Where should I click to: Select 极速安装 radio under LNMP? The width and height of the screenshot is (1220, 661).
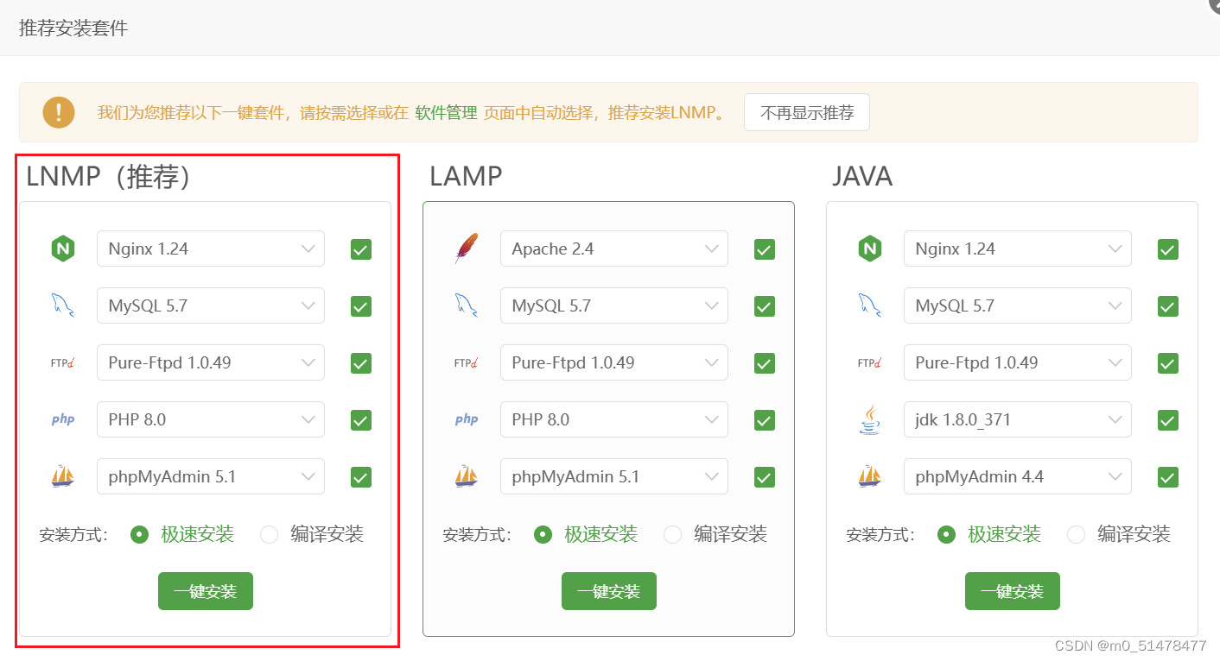[x=139, y=534]
